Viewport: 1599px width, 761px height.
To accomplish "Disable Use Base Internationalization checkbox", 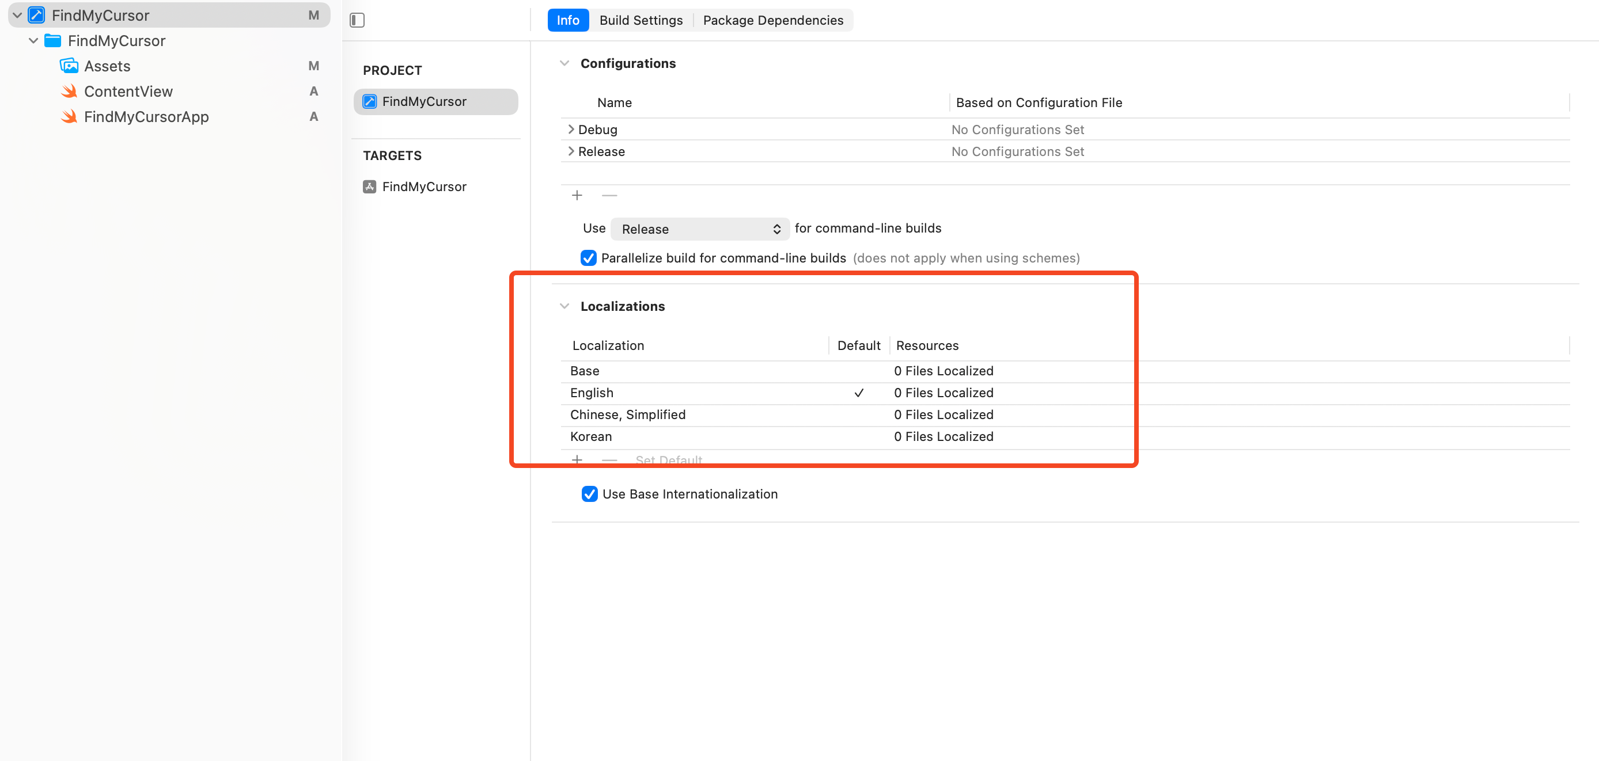I will [589, 494].
